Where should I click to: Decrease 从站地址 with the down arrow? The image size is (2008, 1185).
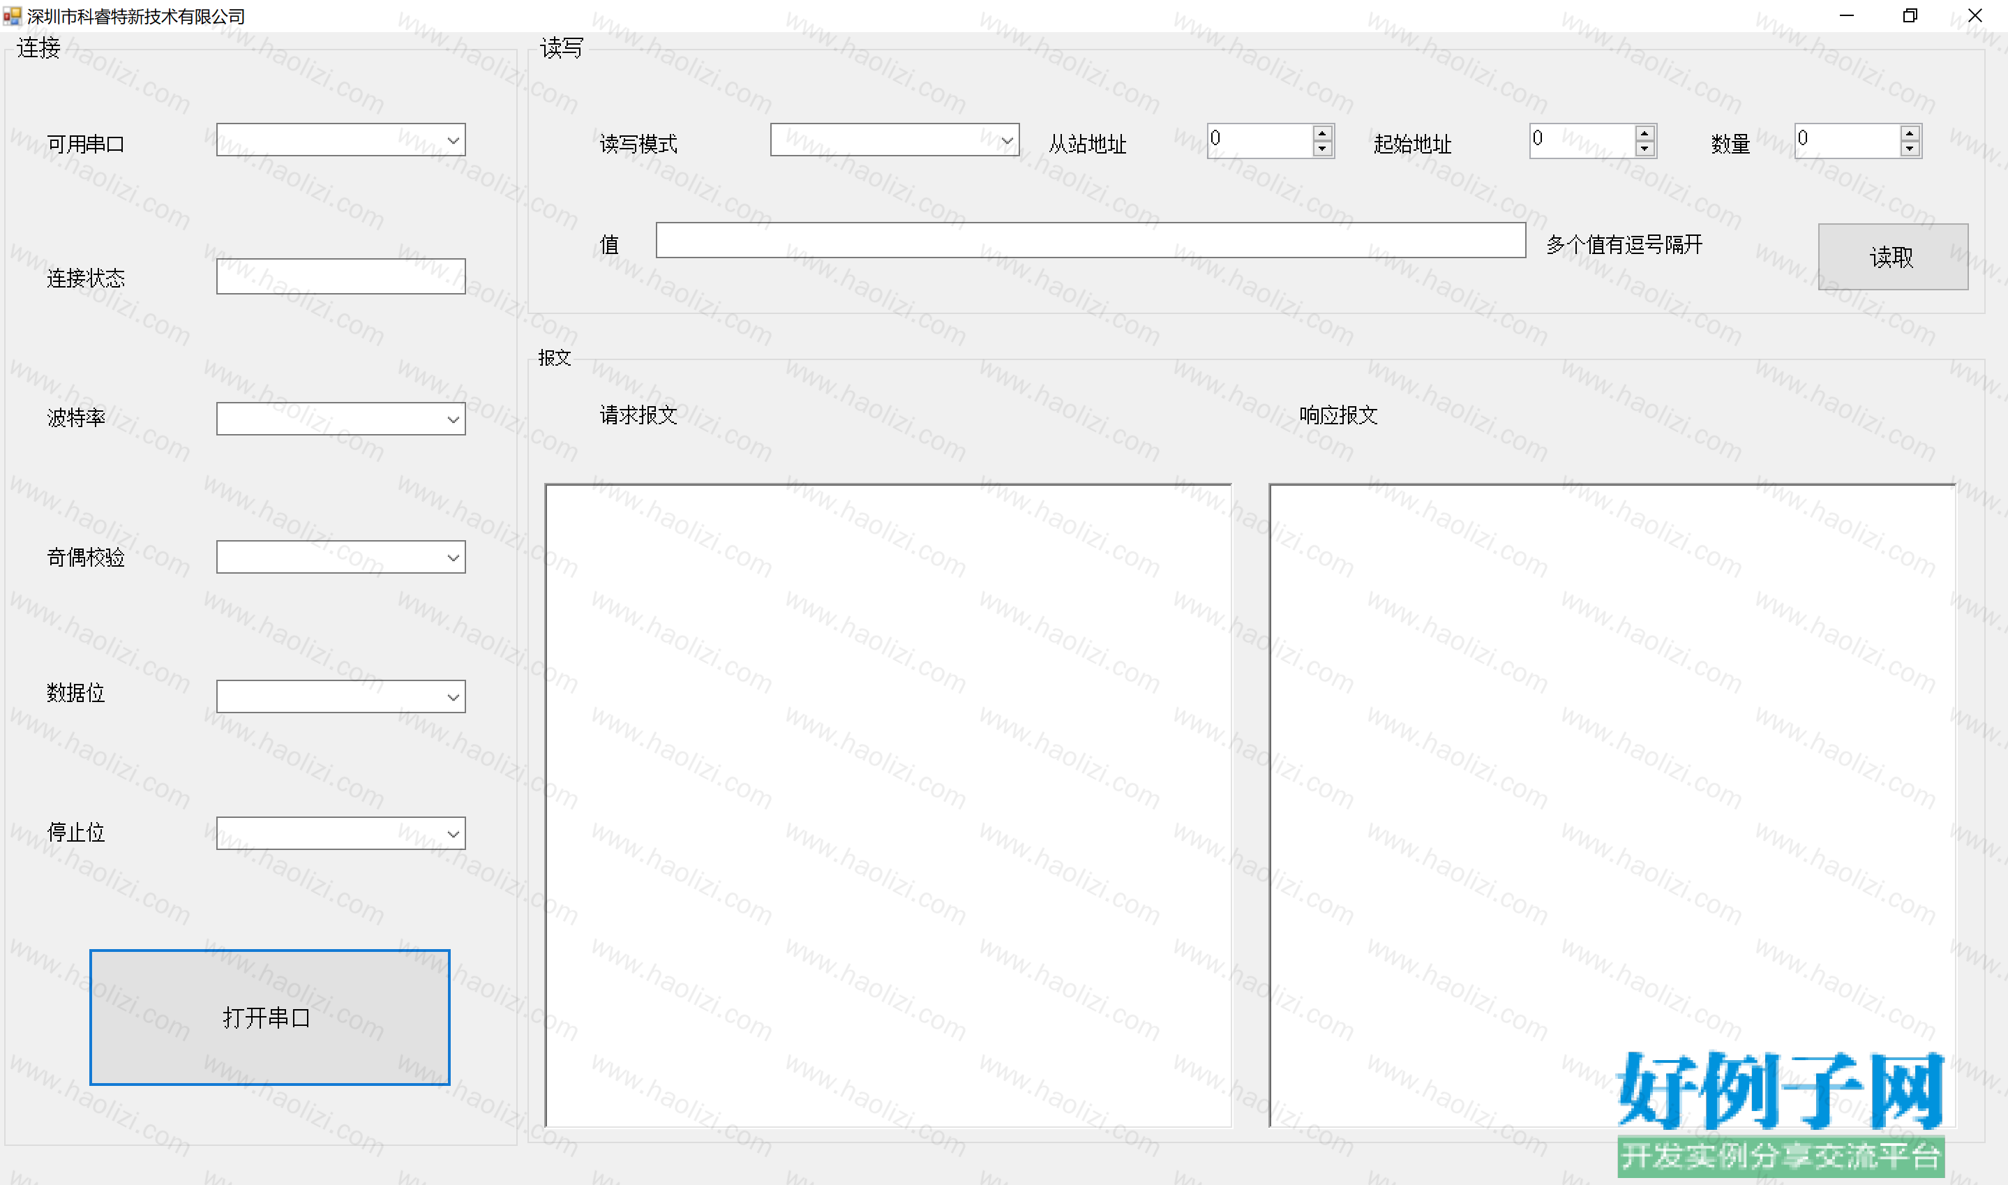[x=1322, y=149]
